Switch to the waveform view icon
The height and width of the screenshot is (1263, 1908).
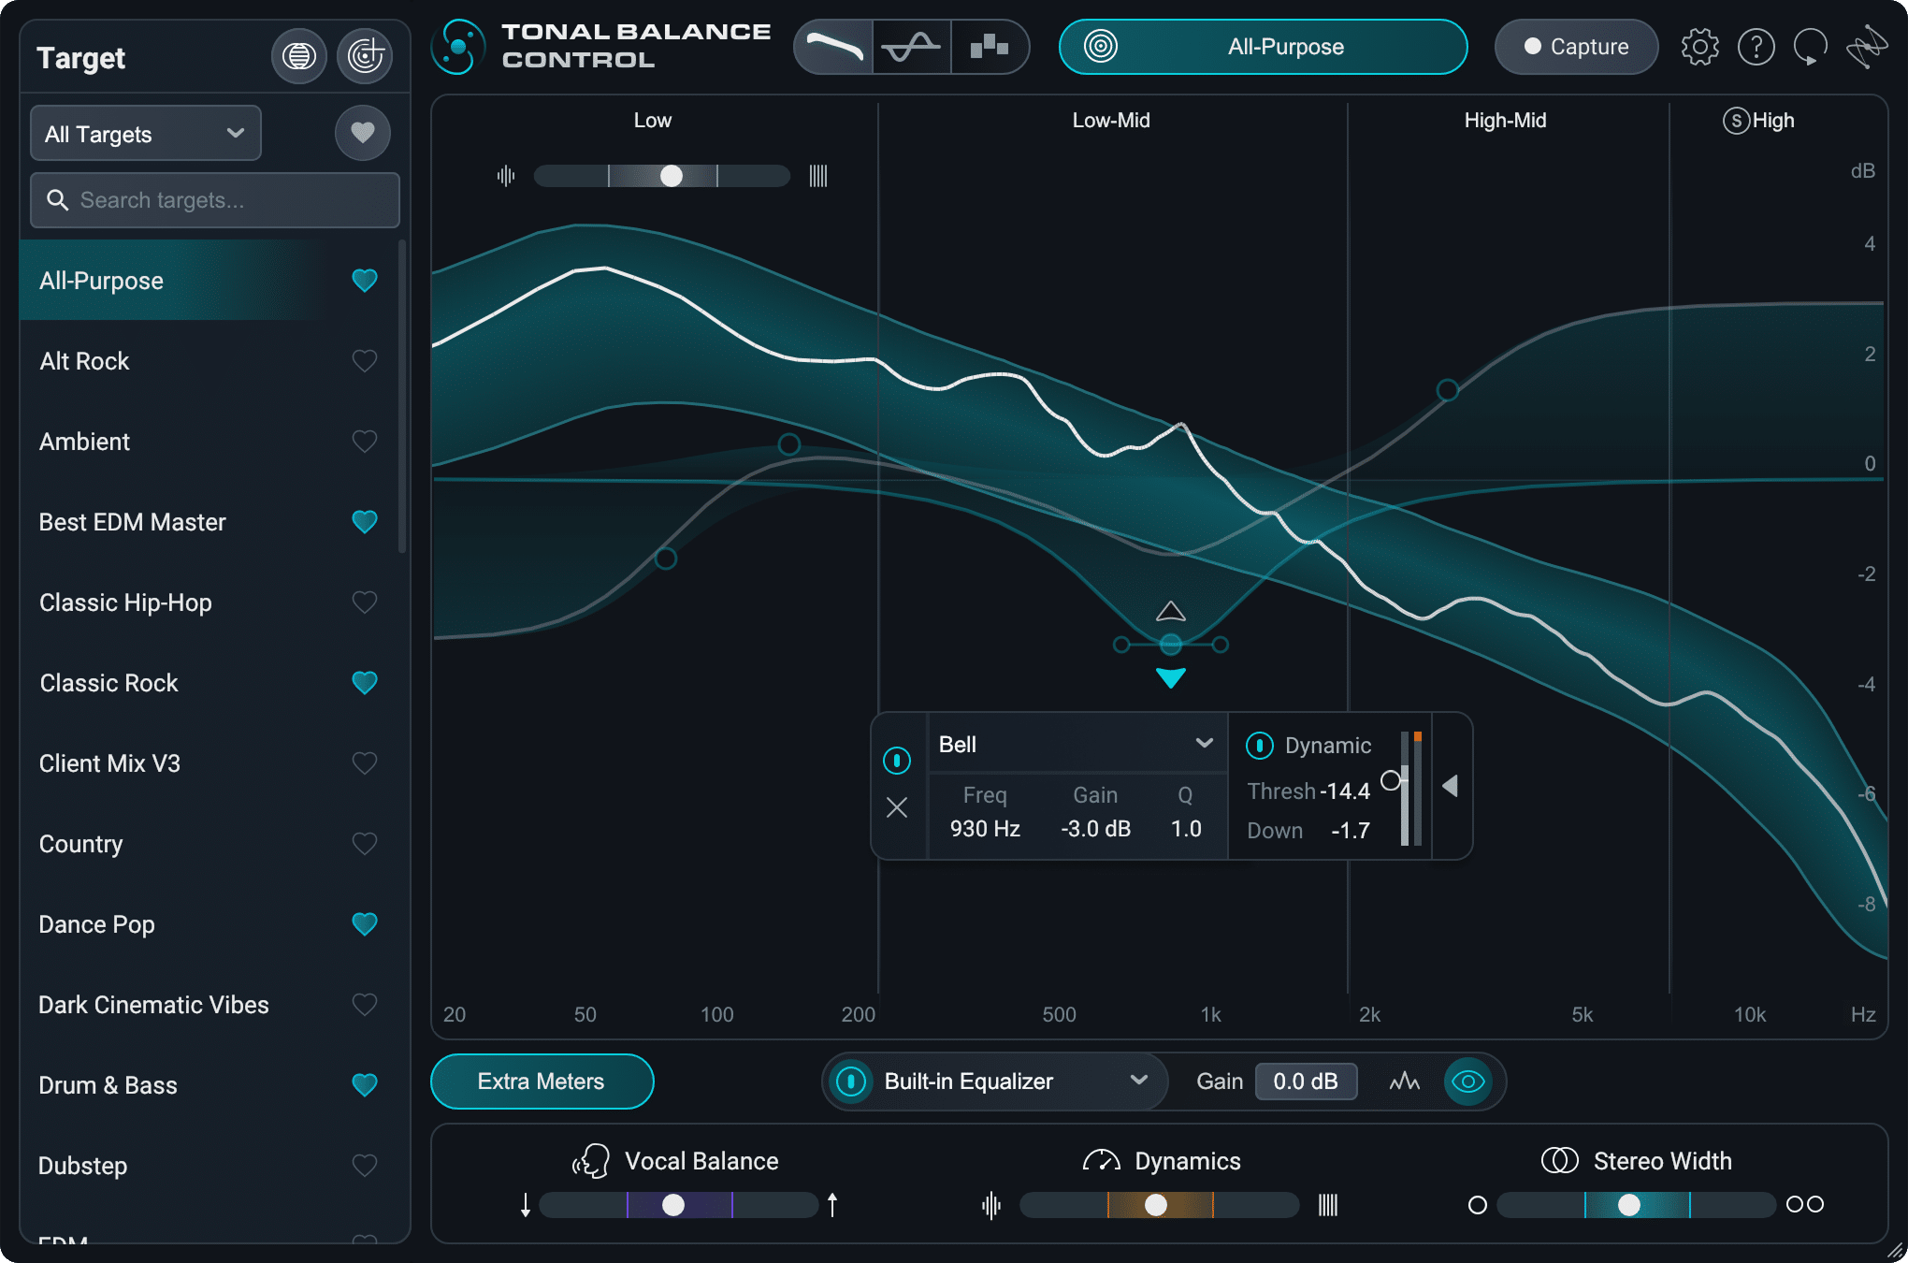tap(912, 47)
